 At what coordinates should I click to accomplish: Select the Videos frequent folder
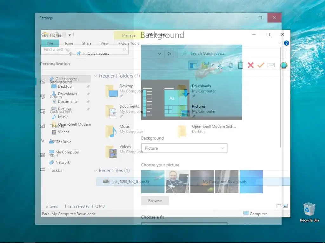[124, 152]
